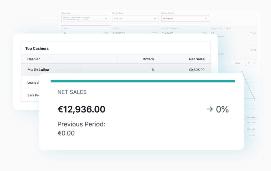Click the Top Cashiers heading

(37, 48)
